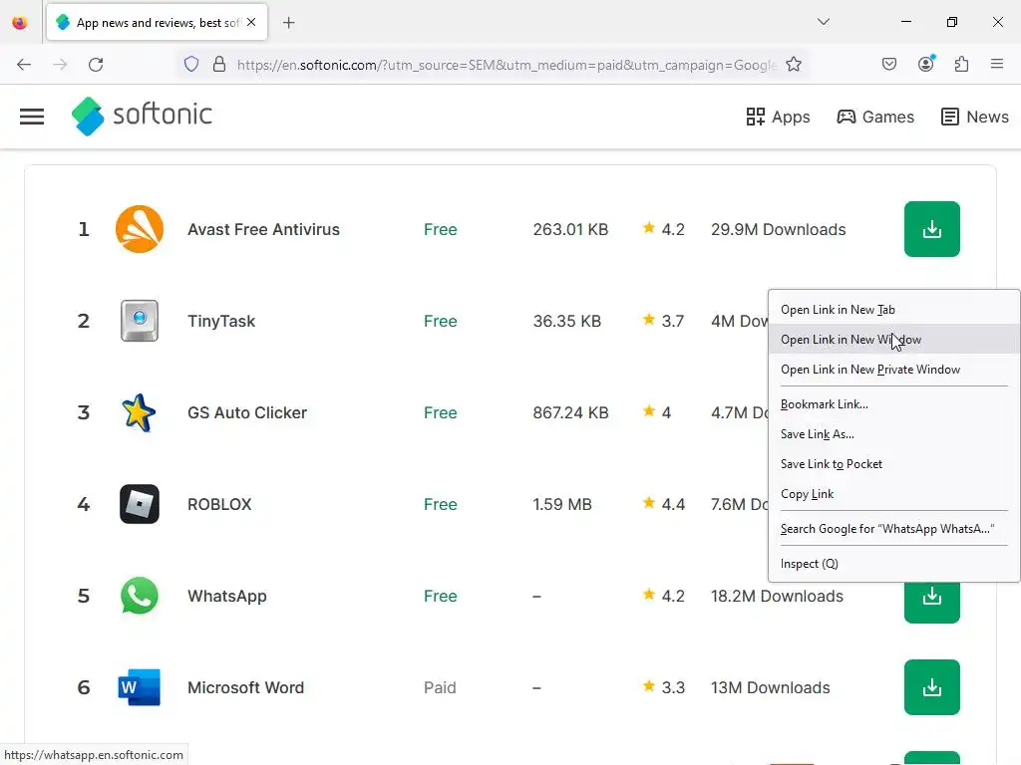Image resolution: width=1021 pixels, height=765 pixels.
Task: Click the 4.4 rating for ROBLOX
Action: (673, 505)
